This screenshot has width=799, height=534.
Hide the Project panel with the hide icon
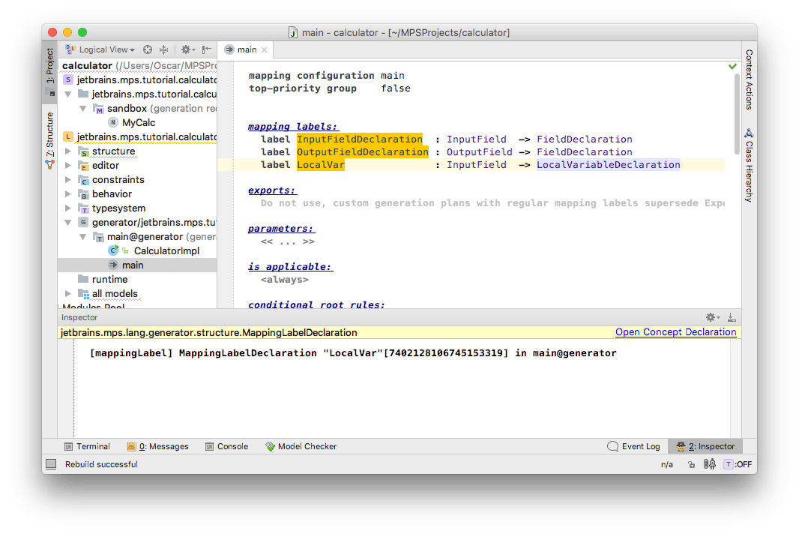[x=206, y=49]
